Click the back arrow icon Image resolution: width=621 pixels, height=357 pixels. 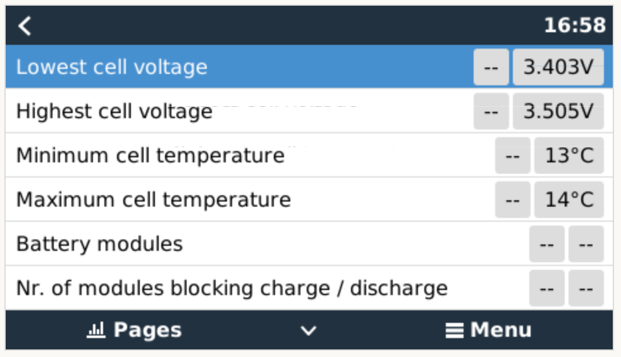point(25,26)
